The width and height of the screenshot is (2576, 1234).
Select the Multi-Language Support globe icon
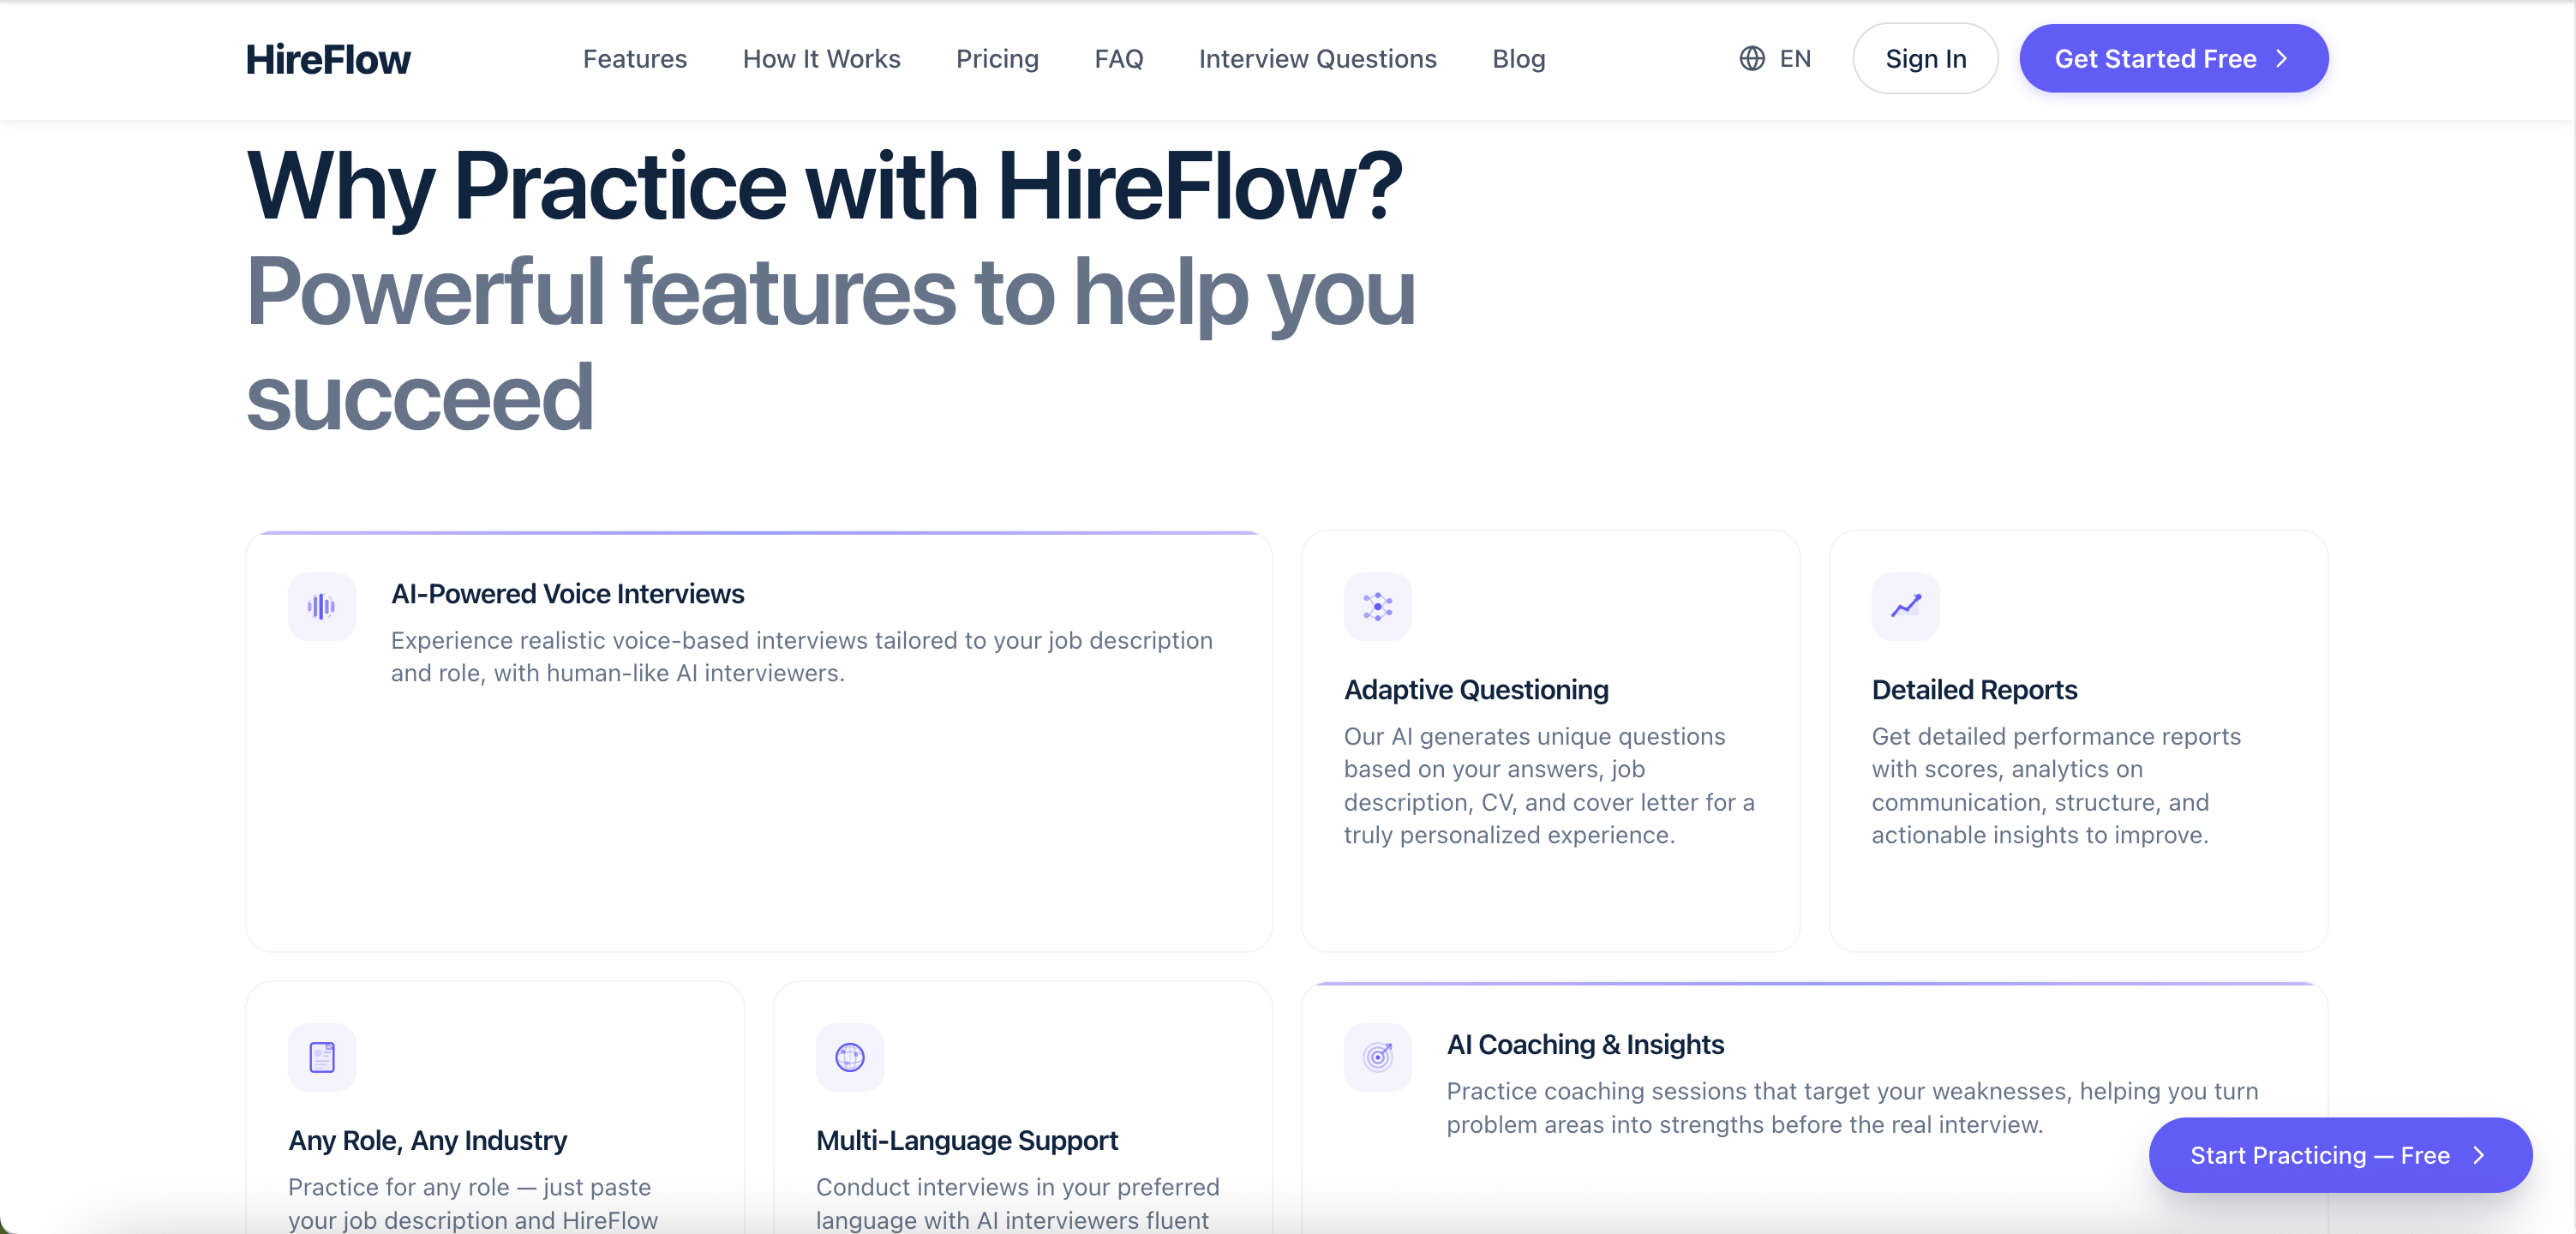pos(849,1057)
